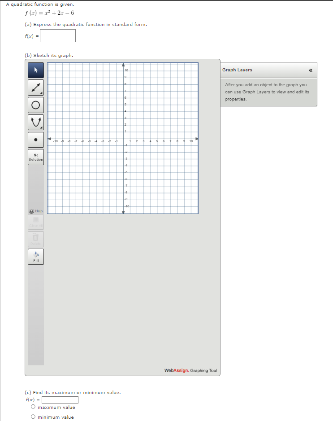Image resolution: width=333 pixels, height=421 pixels.
Task: Select the parabola tool
Action: click(x=36, y=122)
